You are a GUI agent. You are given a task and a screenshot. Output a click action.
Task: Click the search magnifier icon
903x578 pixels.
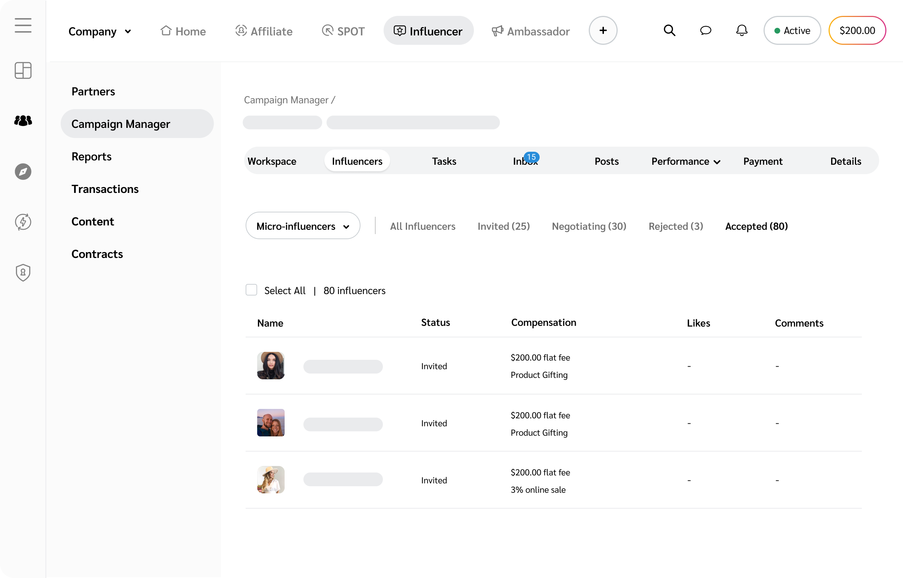coord(669,30)
